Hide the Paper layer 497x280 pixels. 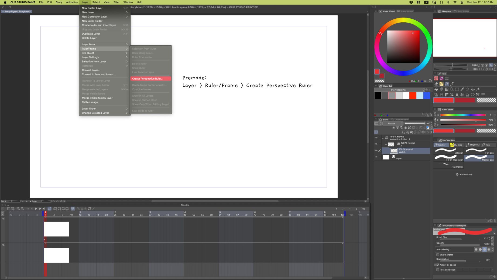pos(376,157)
